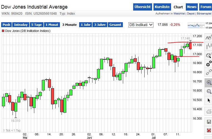This screenshot has width=212, height=139.
Task: Click the WKN 969420 text
Action: pos(12,14)
